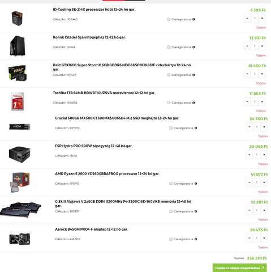Show Cseregarancia info for Asrock B450M motherboard
This screenshot has width=271, height=272.
(x=196, y=239)
